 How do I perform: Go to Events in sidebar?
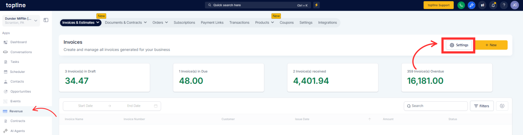tap(15, 101)
